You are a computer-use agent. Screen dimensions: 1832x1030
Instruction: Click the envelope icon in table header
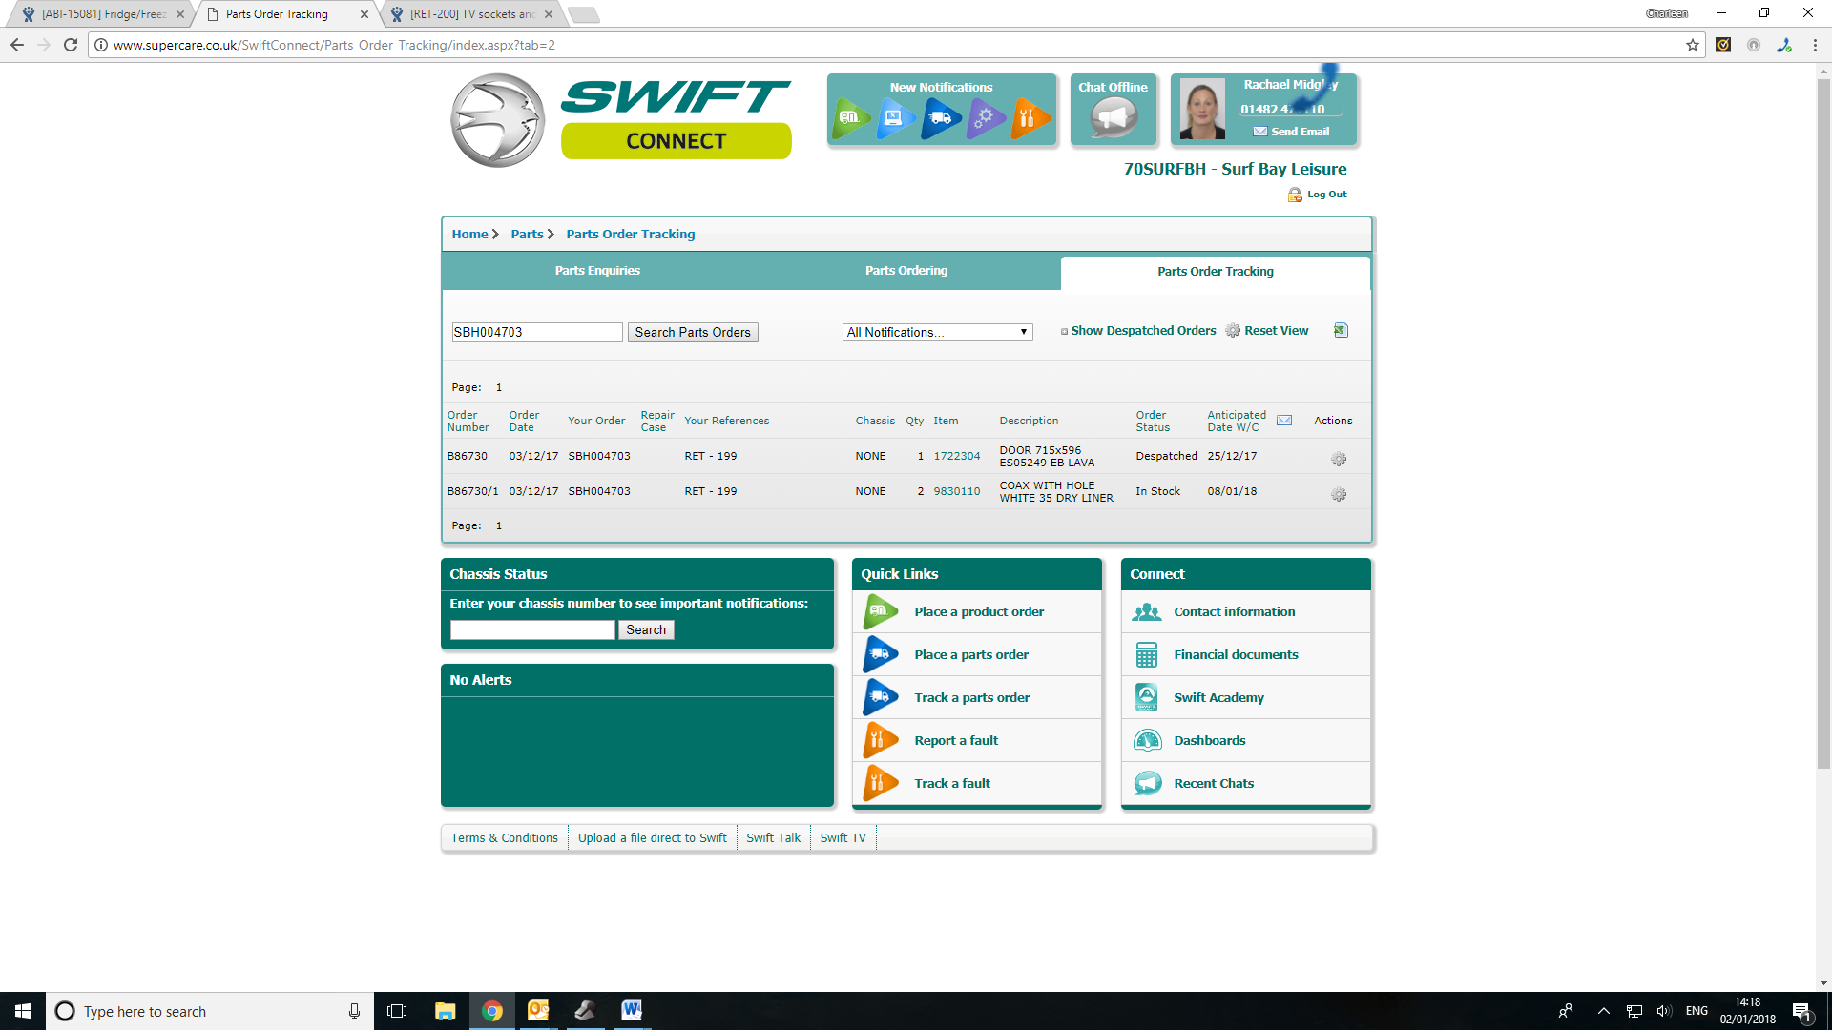pos(1284,421)
